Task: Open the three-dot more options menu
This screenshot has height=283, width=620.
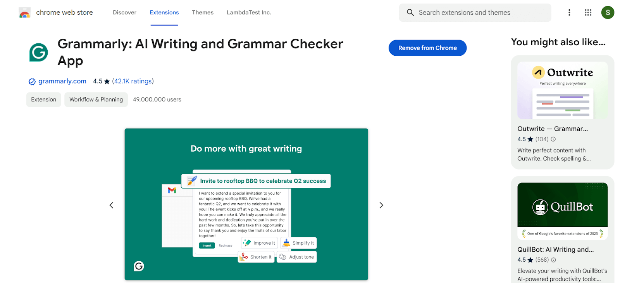Action: coord(569,12)
